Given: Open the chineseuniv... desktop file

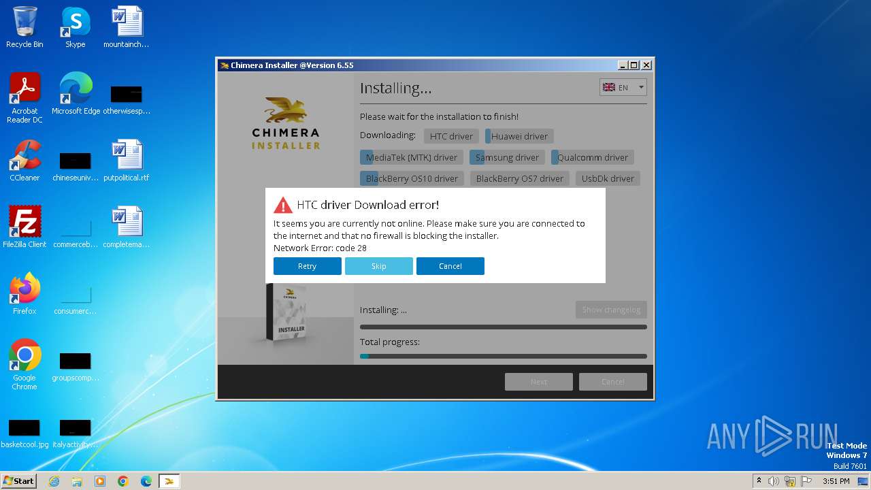Looking at the screenshot, I should click(x=76, y=165).
